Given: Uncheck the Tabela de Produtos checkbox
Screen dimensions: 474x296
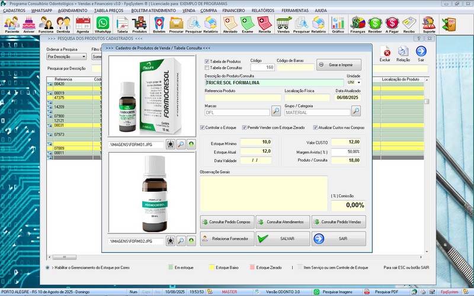Looking at the screenshot, I should tap(207, 61).
